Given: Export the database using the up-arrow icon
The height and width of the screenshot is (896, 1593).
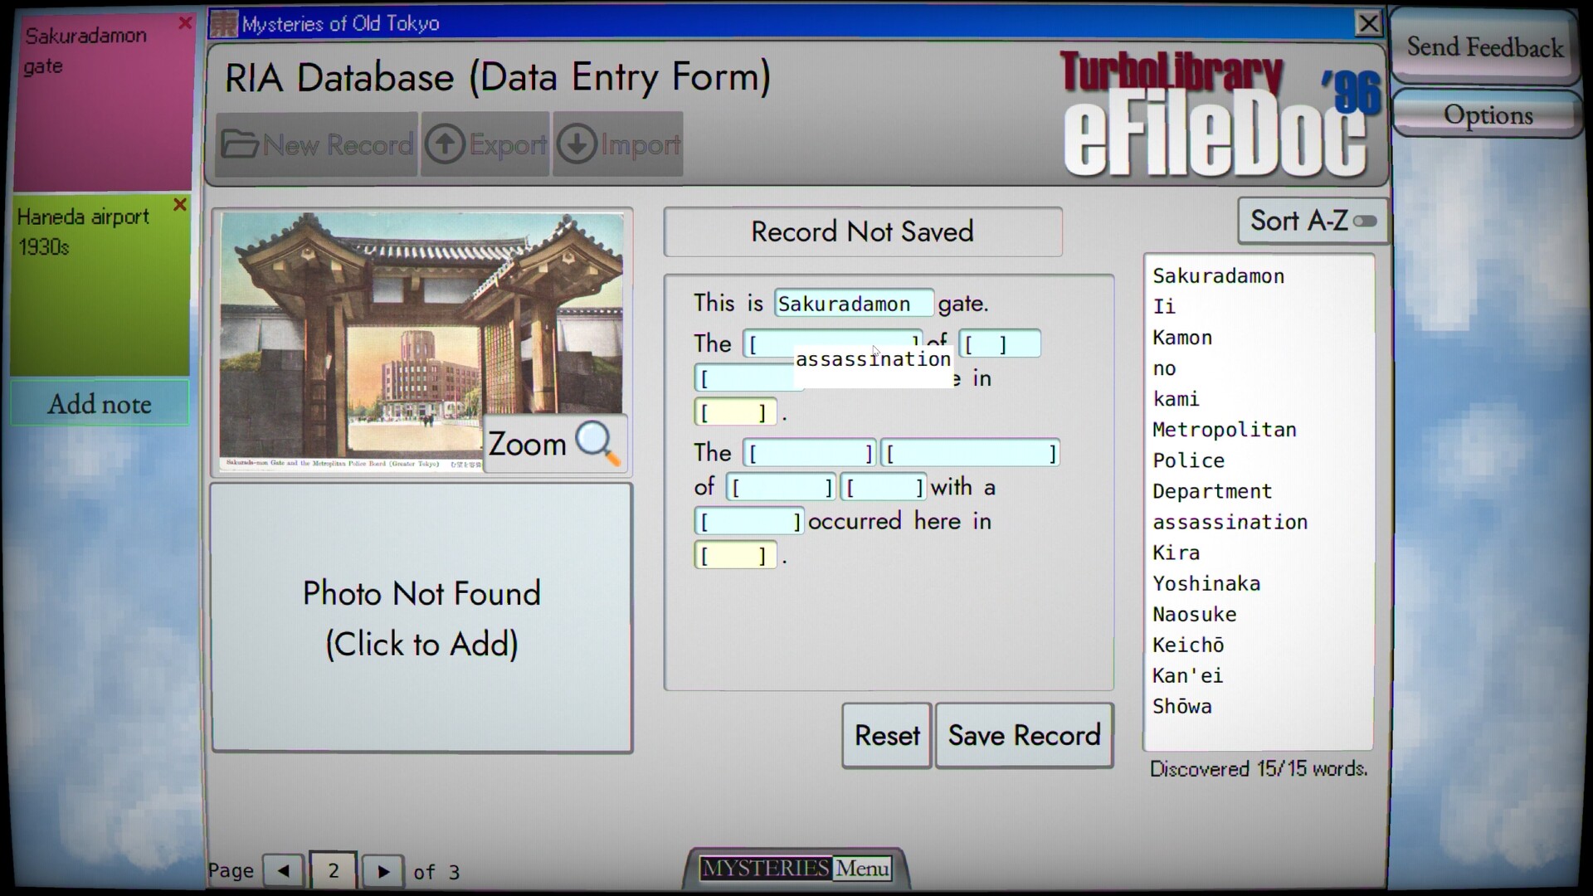Looking at the screenshot, I should click(x=485, y=144).
